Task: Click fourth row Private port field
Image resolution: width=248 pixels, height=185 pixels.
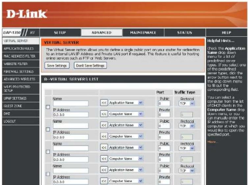Action: [164, 182]
